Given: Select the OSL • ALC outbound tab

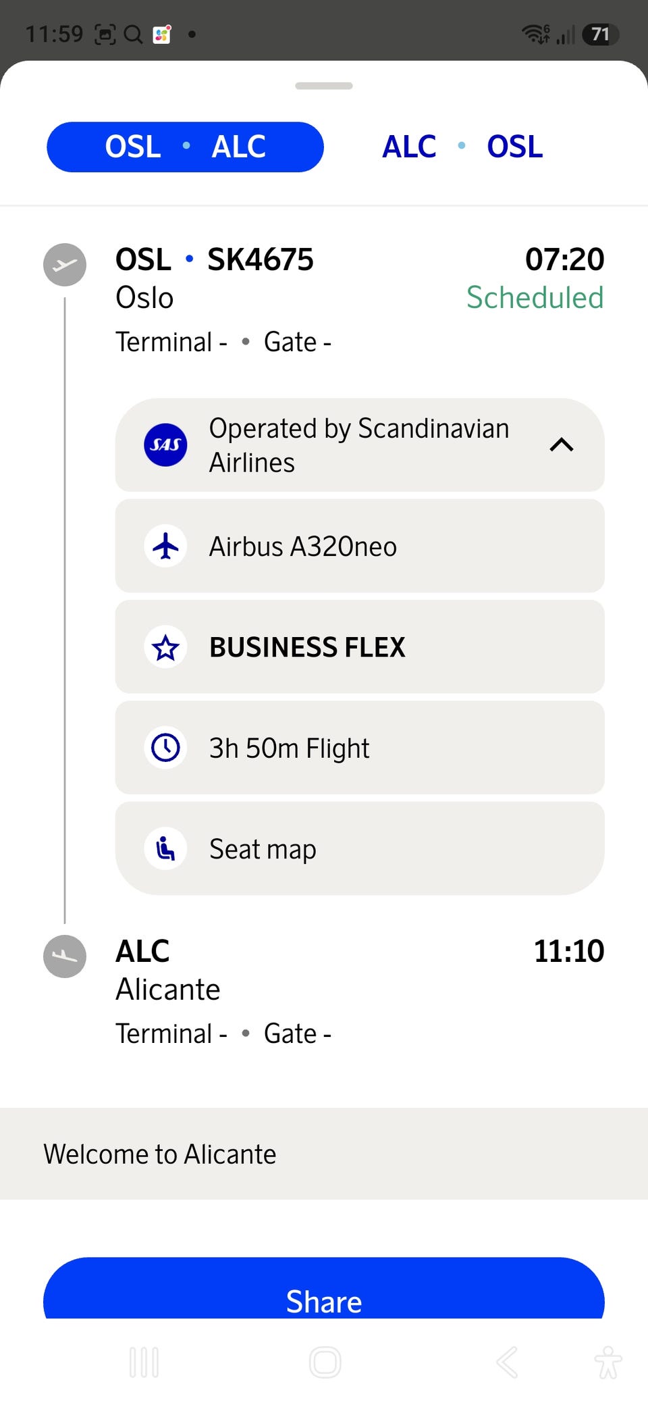Looking at the screenshot, I should (185, 147).
